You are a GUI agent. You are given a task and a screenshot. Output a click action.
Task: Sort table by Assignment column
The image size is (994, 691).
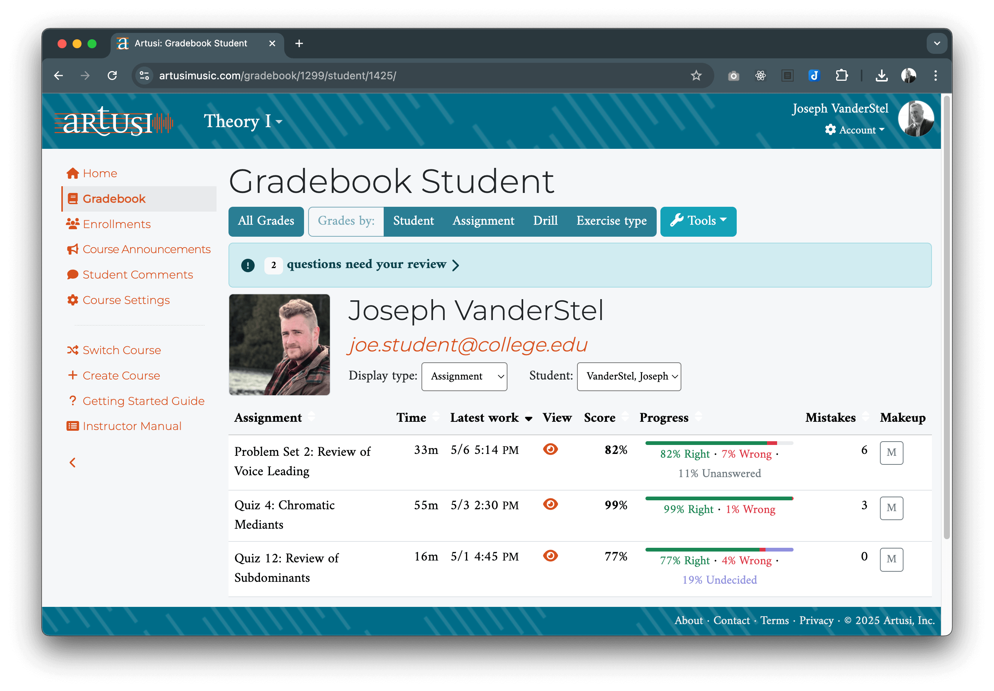[x=274, y=418]
